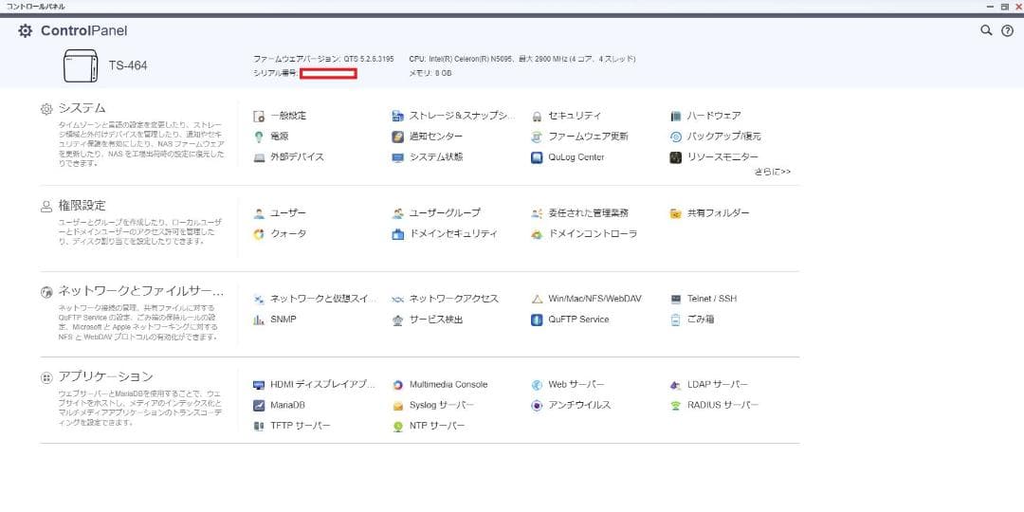
Task: Maximize the コントロールパネル window
Action: [x=1004, y=6]
